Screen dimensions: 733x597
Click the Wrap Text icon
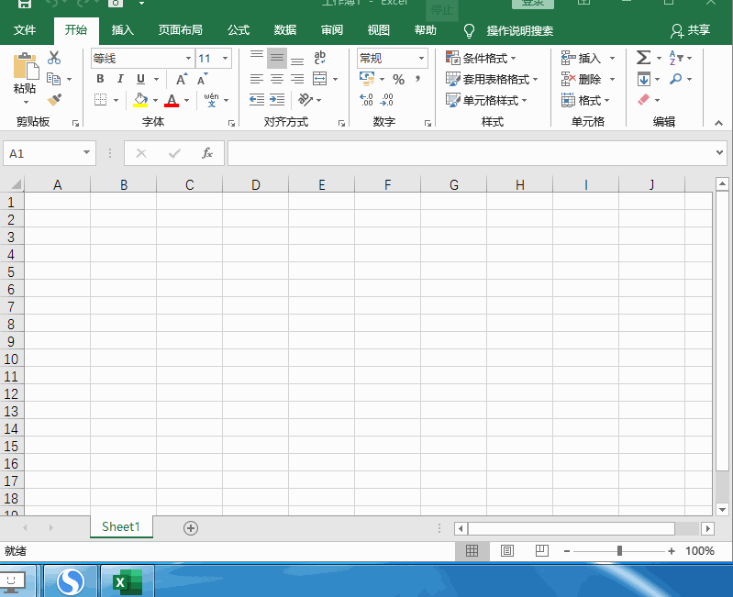[x=319, y=58]
